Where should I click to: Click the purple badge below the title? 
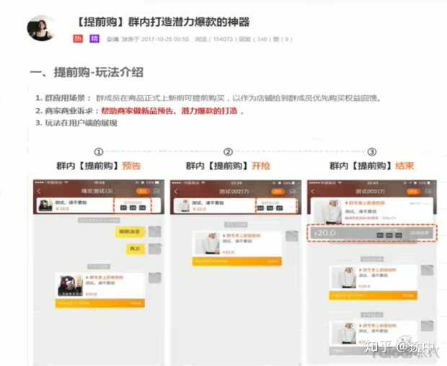pyautogui.click(x=94, y=39)
